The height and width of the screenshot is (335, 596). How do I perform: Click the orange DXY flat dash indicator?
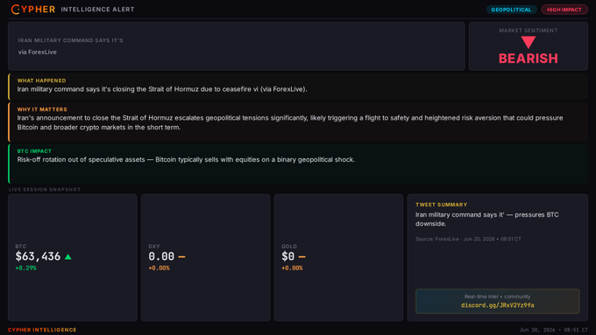181,257
